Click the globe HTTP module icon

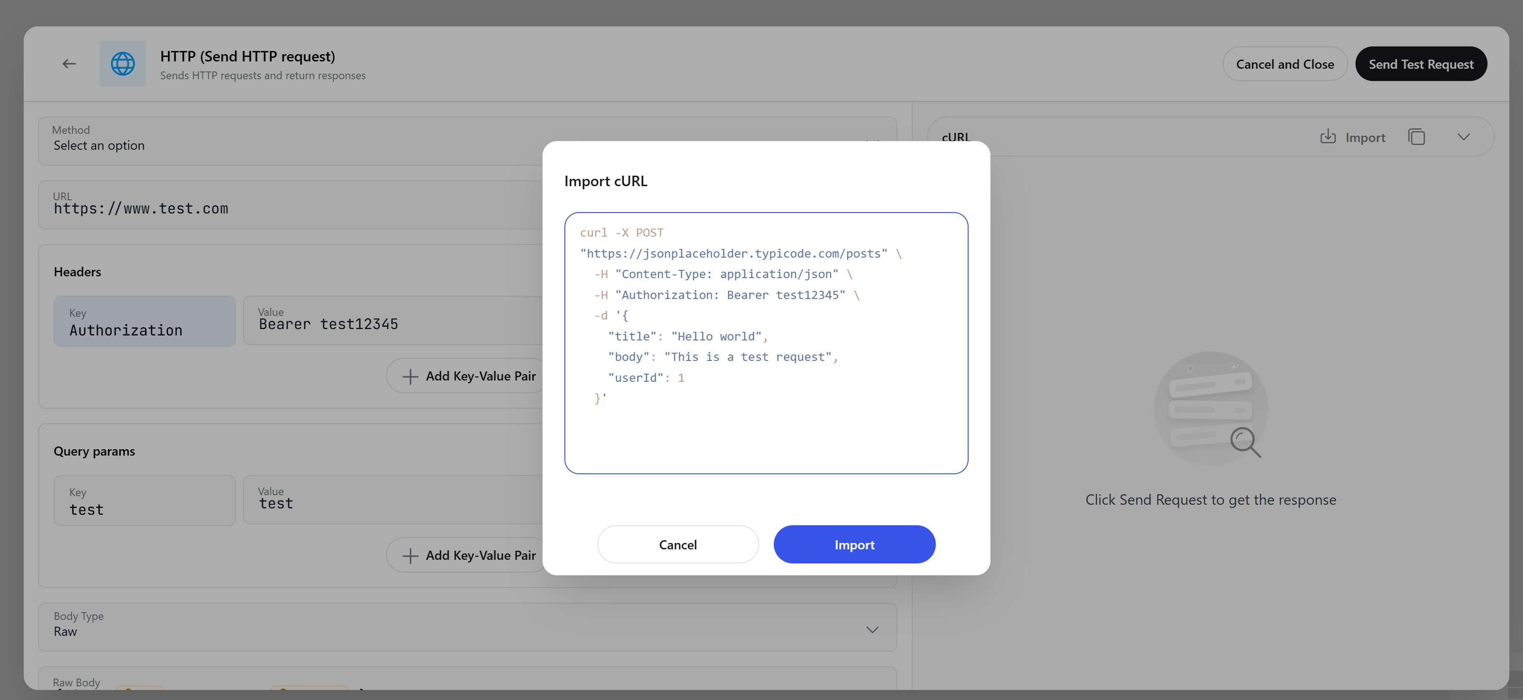click(122, 63)
